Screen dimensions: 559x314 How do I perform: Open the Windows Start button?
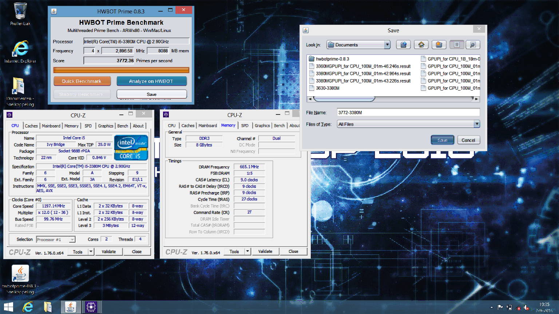pyautogui.click(x=8, y=307)
